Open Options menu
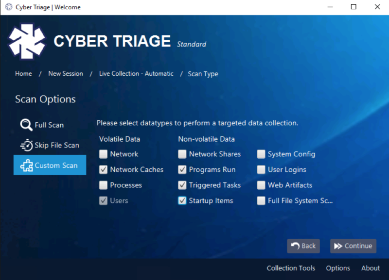The width and height of the screenshot is (389, 280). [338, 268]
